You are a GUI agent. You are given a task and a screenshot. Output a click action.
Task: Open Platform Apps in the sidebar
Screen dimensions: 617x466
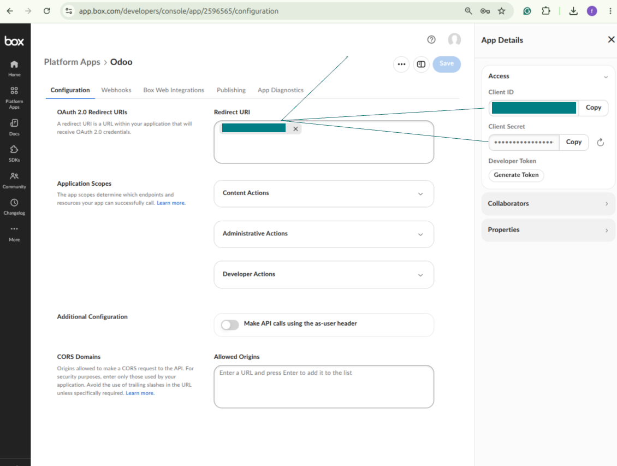pyautogui.click(x=14, y=98)
